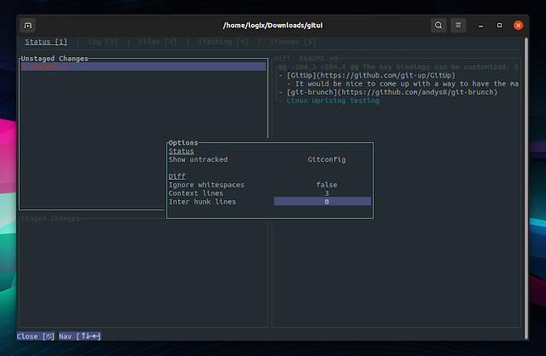Switch to the Files [3] tab
Image resolution: width=546 pixels, height=356 pixels.
(x=156, y=42)
